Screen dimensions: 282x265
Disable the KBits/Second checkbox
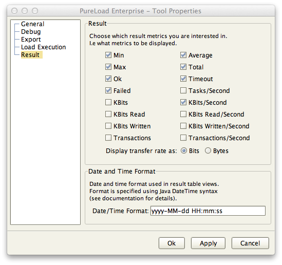pyautogui.click(x=183, y=102)
